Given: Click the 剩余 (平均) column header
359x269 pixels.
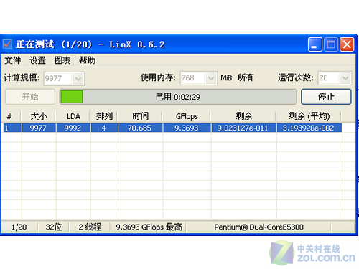Looking at the screenshot, I should coord(309,116).
